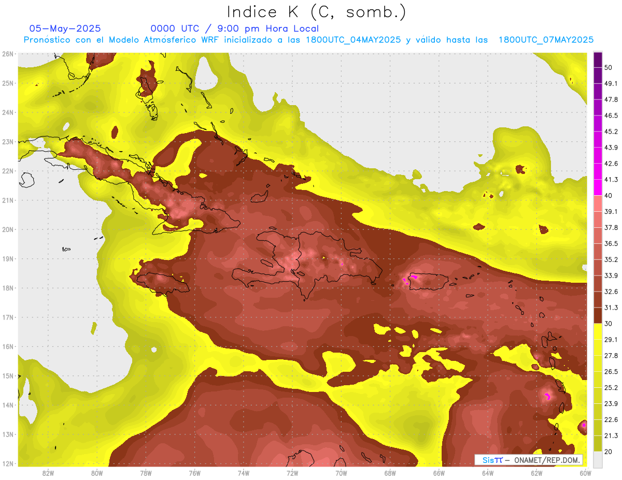
Task: Click the '49.1' colorbar value
Action: point(611,83)
